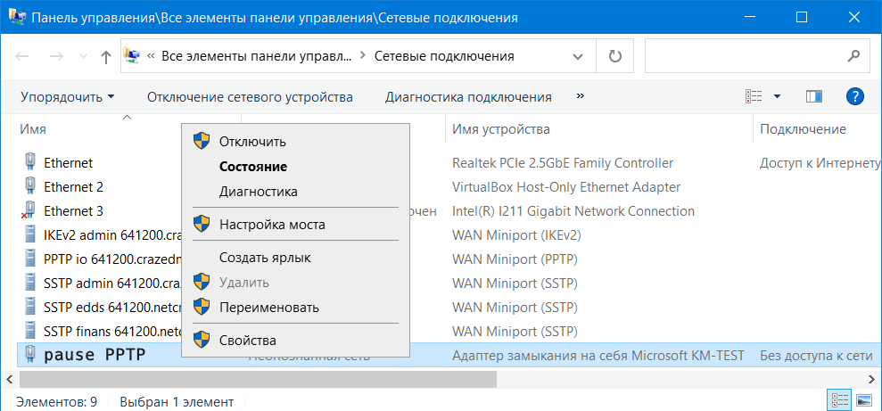Open the Упорядочить dropdown menu

pos(68,96)
